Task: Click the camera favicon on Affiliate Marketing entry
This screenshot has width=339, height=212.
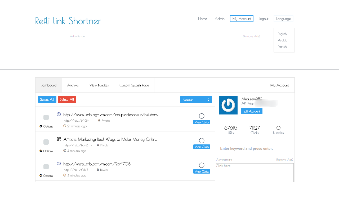Action: pyautogui.click(x=59, y=139)
